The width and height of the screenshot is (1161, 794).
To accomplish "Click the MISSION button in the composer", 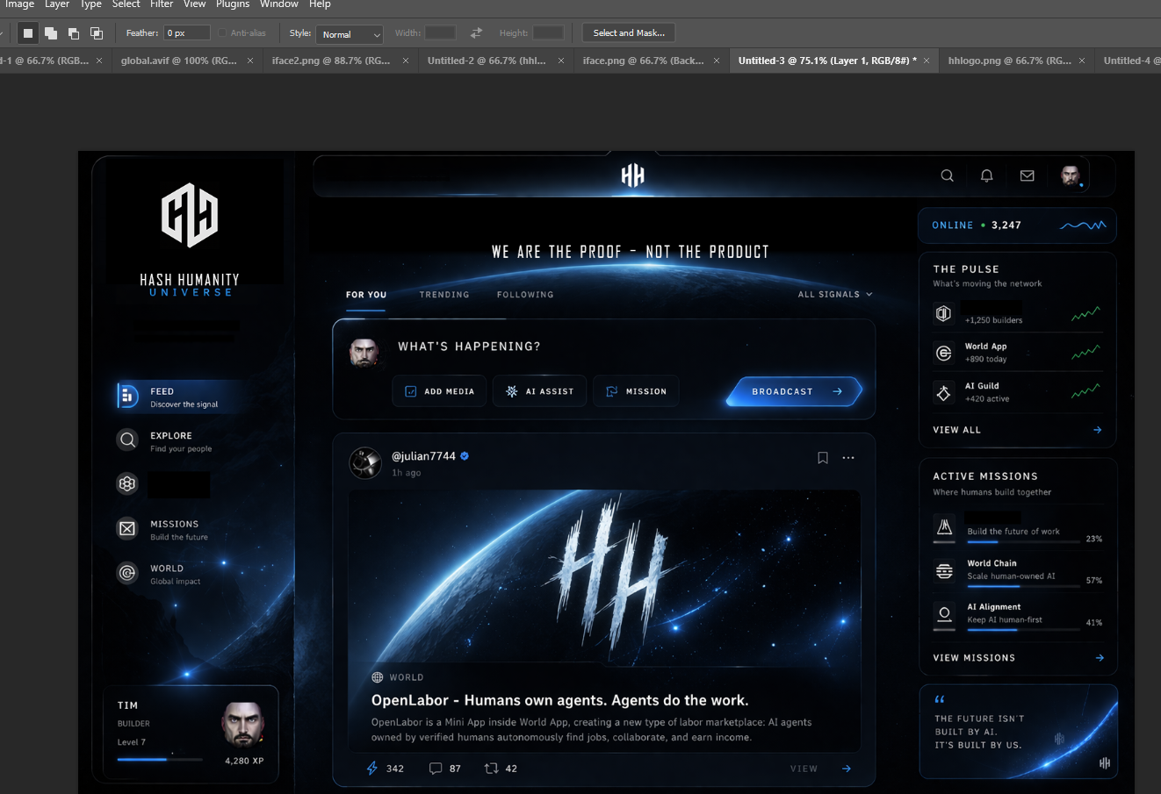I will (637, 391).
